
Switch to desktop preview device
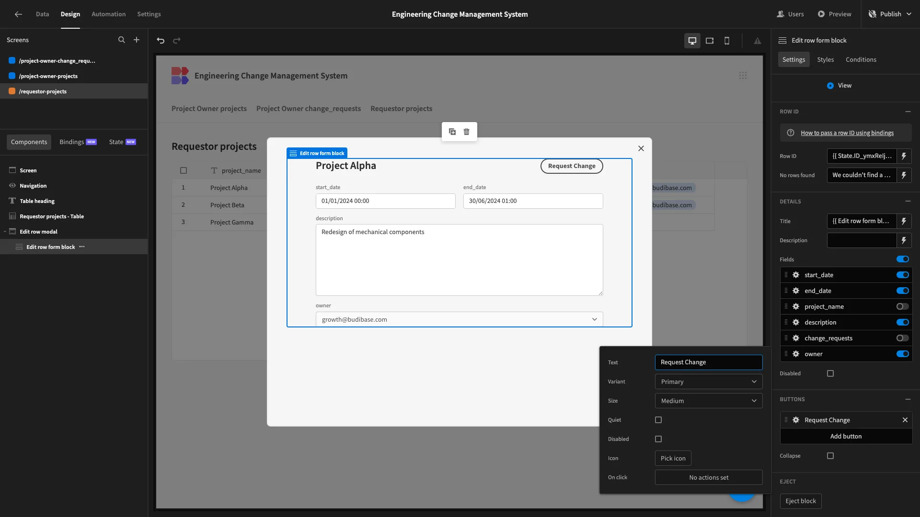(692, 41)
